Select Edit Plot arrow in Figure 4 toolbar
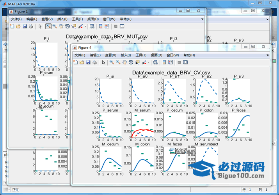The height and width of the screenshot is (195, 279). (103, 62)
